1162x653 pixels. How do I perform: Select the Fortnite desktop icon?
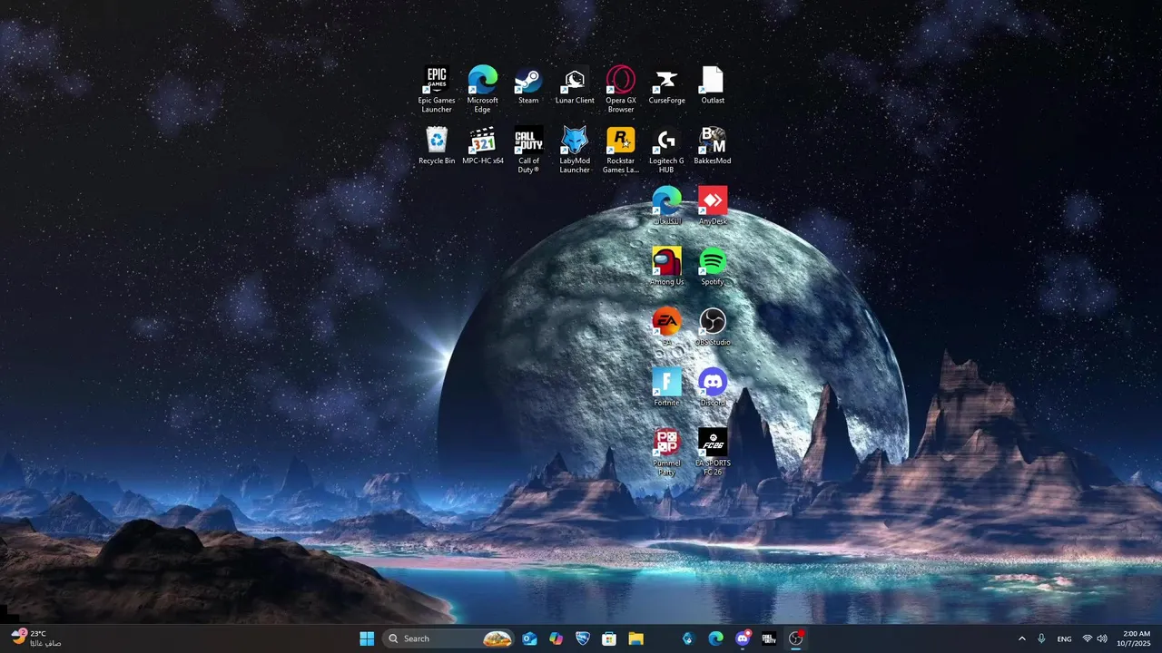(666, 387)
